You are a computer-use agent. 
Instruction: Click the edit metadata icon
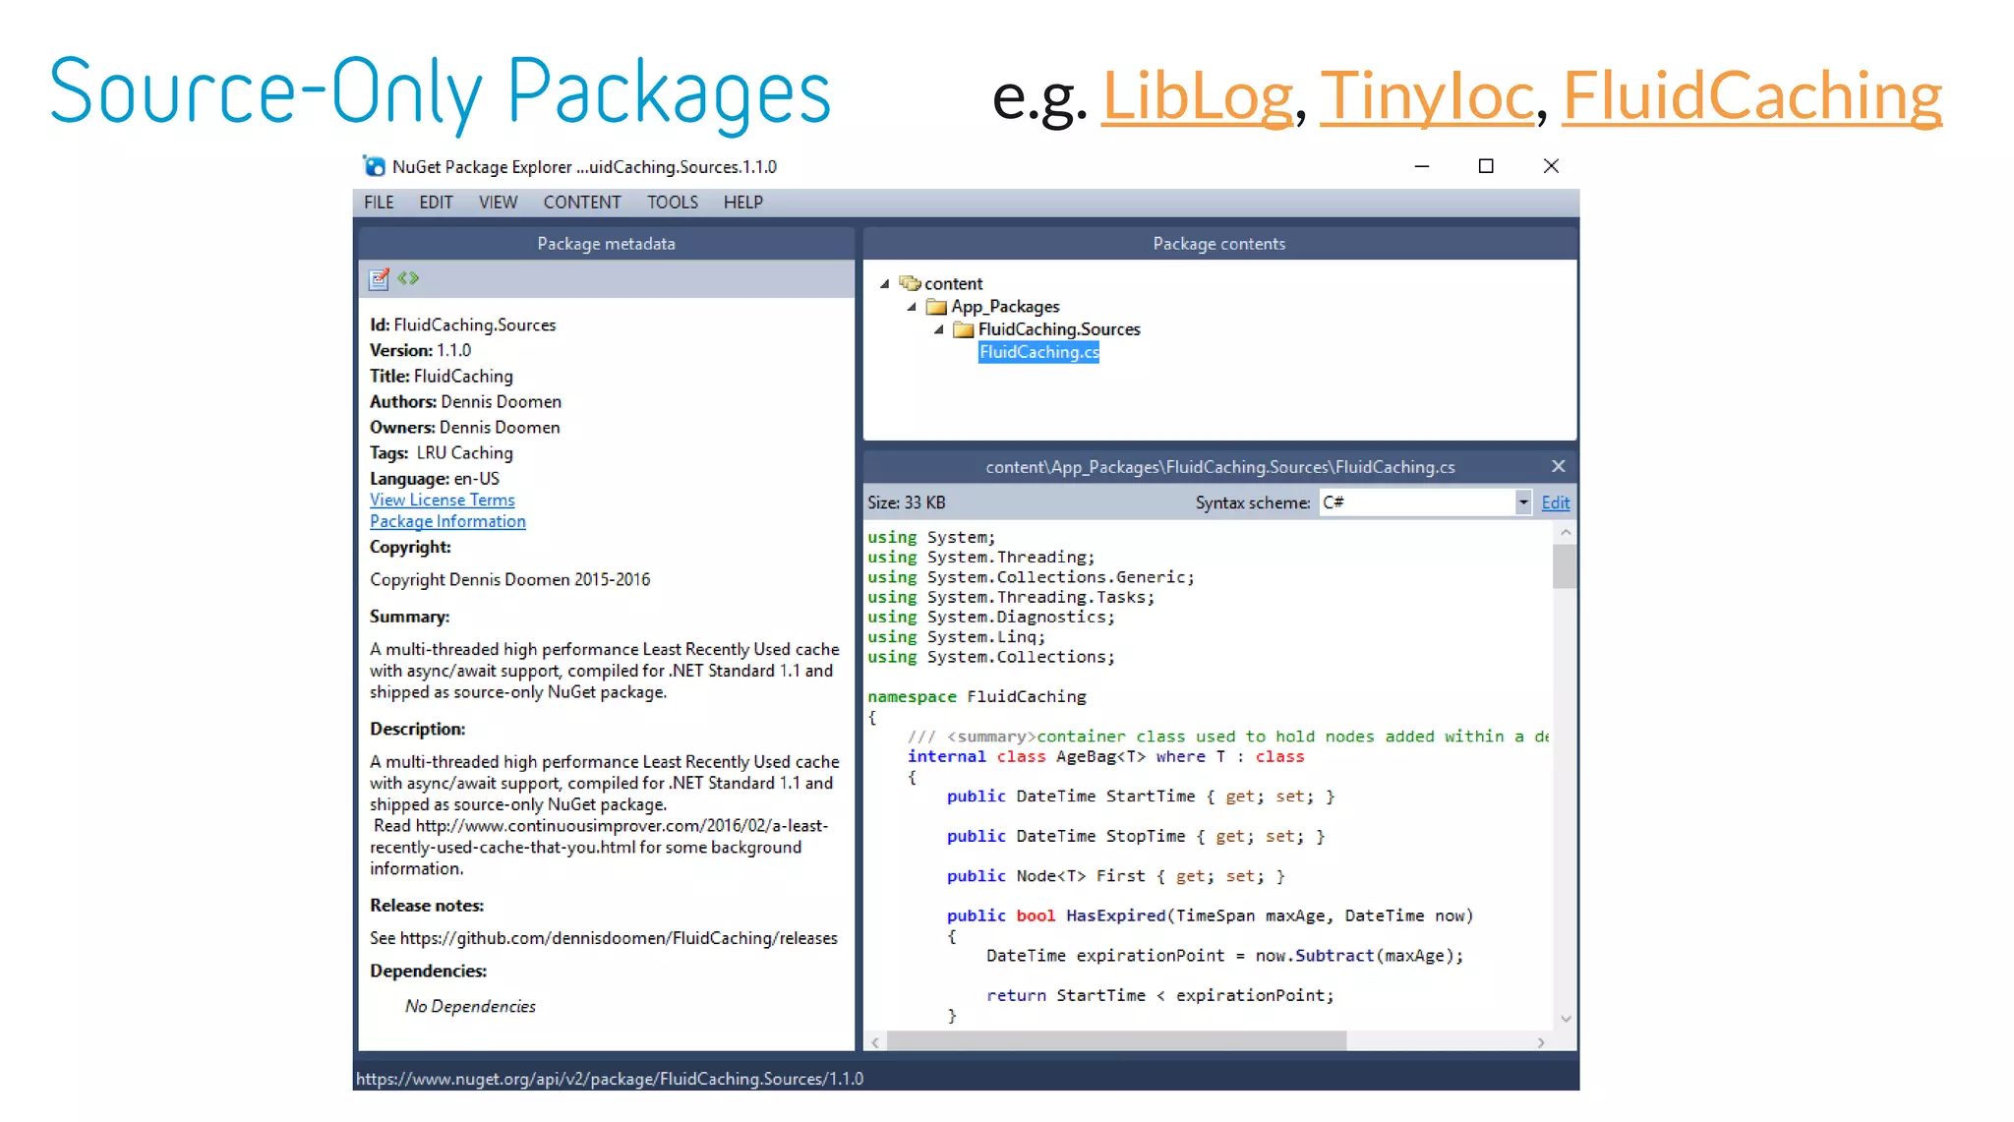tap(379, 279)
